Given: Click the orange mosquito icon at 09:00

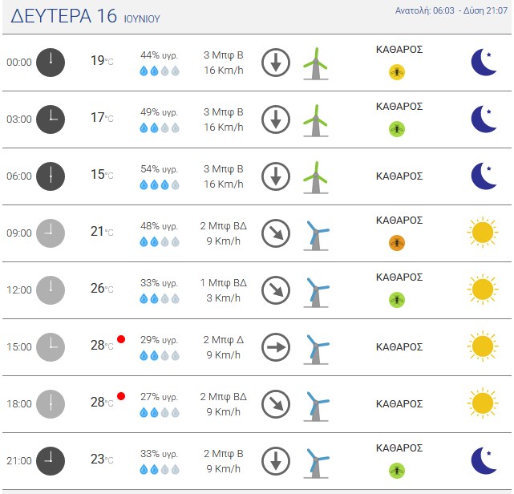Looking at the screenshot, I should [x=397, y=243].
